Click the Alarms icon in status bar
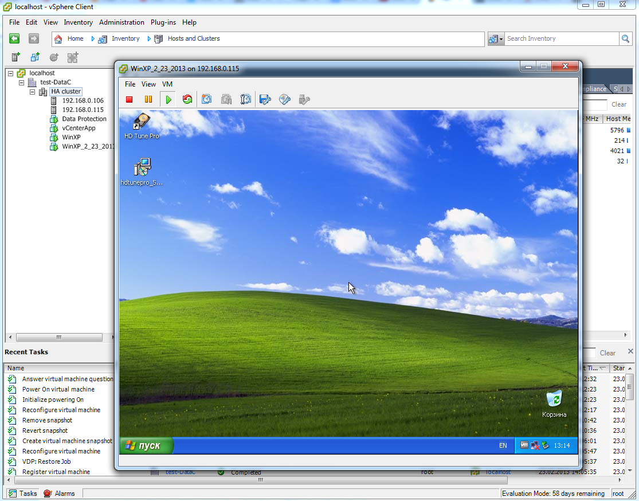This screenshot has width=639, height=501. pos(48,493)
